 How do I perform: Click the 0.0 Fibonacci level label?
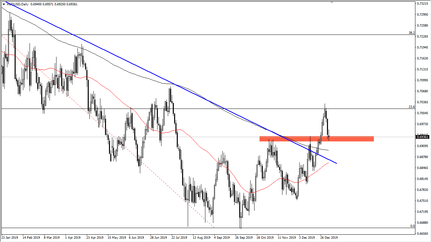point(412,226)
